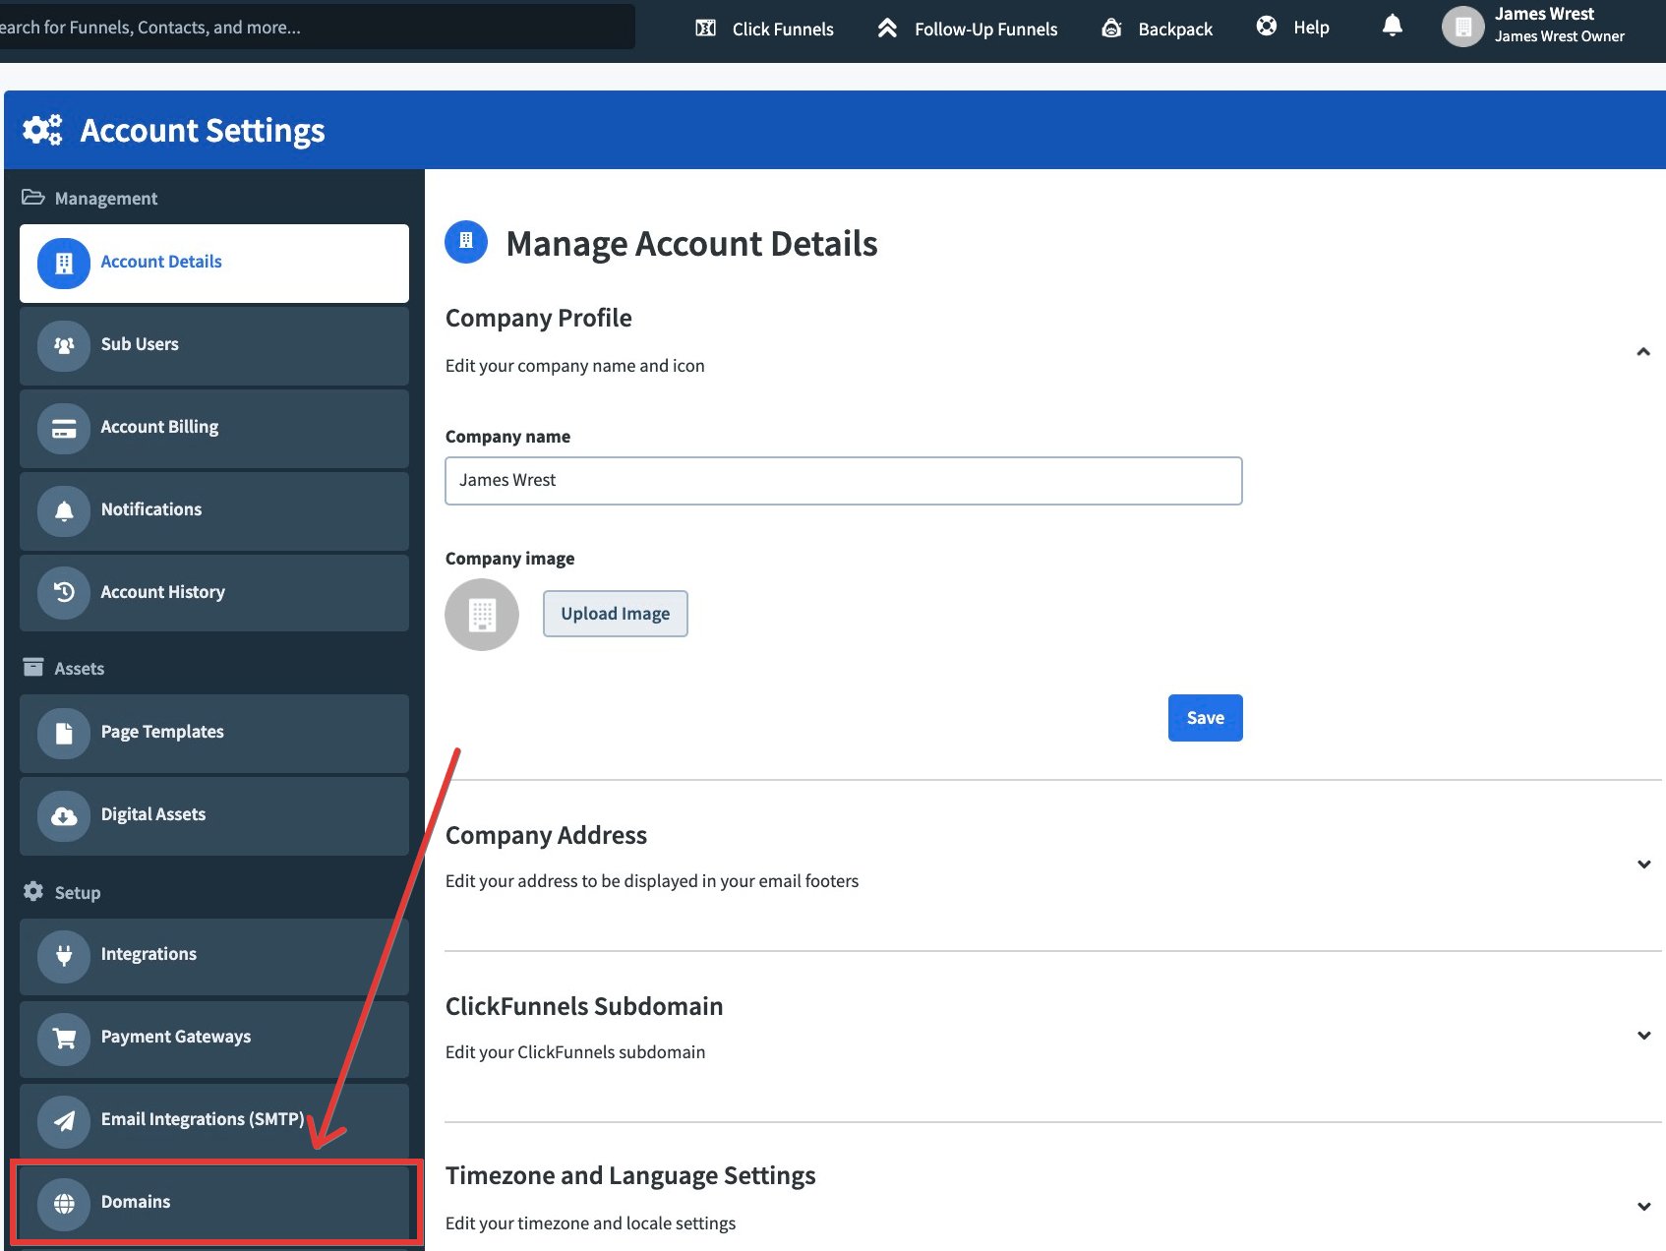
Task: Click the Setup gear icon
Action: pyautogui.click(x=32, y=891)
